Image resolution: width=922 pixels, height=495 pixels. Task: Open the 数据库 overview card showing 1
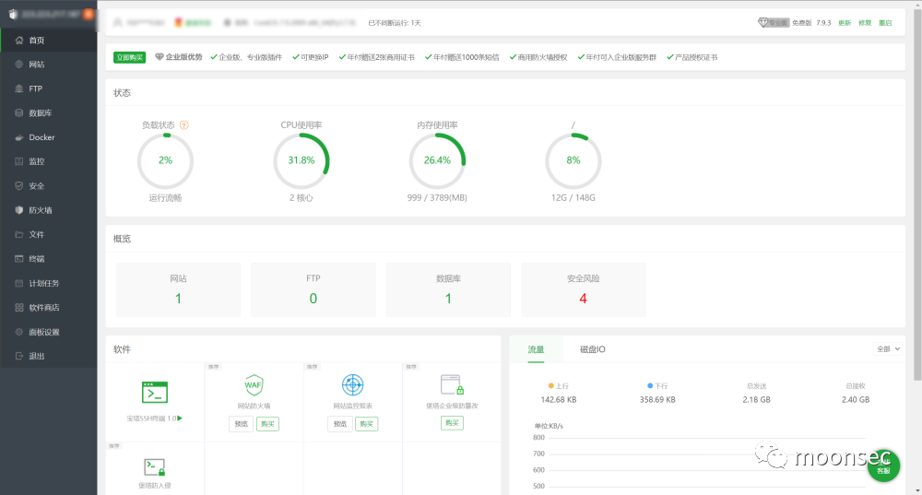[448, 289]
